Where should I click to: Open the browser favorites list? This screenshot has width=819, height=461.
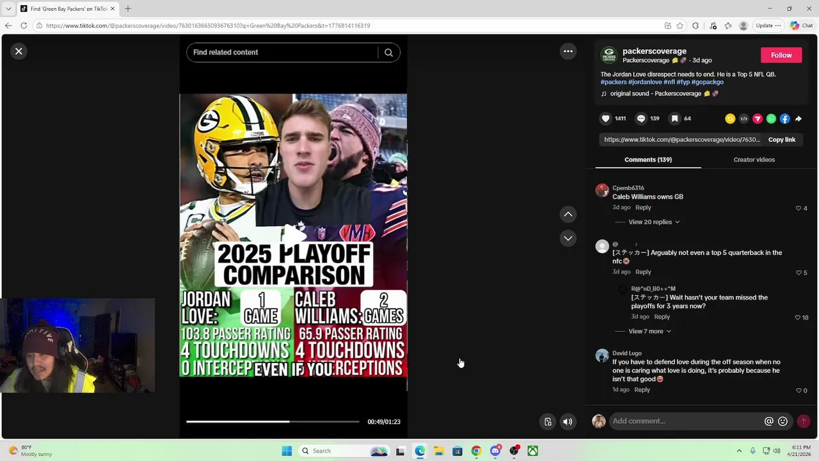coord(728,26)
